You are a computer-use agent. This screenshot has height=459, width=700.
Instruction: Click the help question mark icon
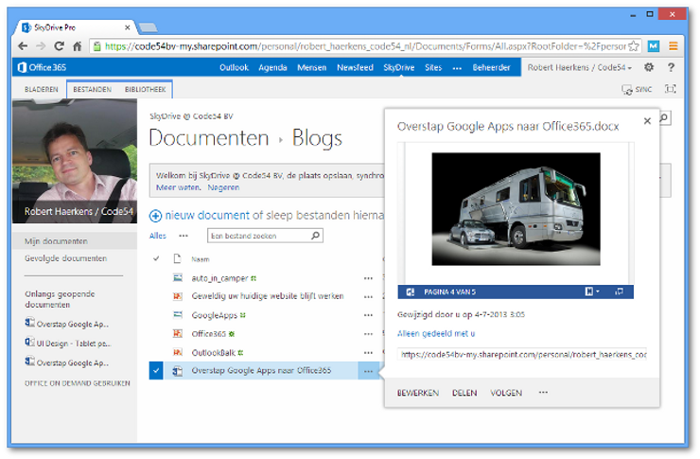click(671, 67)
